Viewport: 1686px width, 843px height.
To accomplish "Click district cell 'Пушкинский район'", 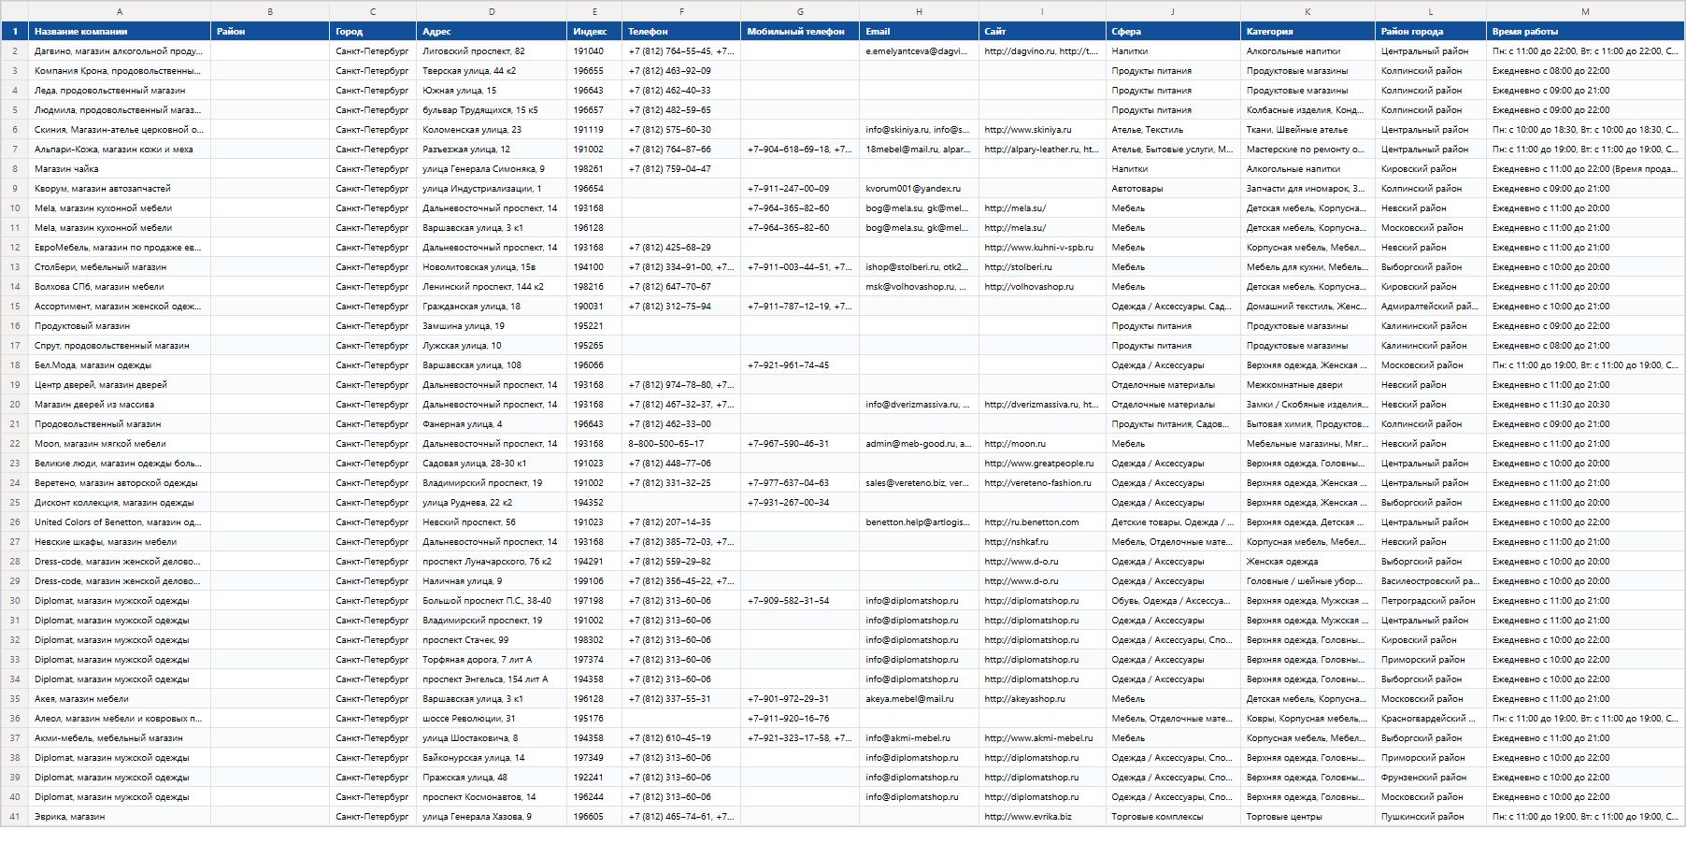I will 1431,817.
